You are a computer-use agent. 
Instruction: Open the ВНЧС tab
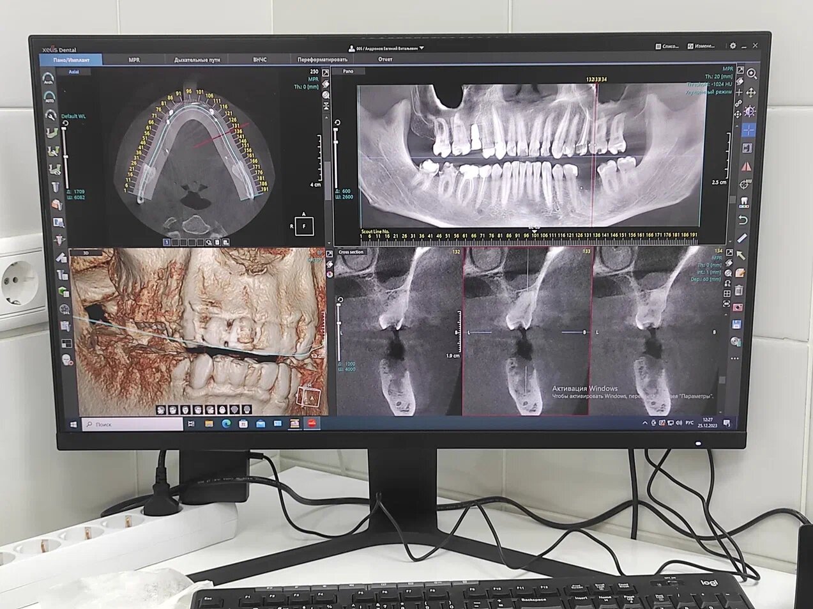(x=260, y=60)
